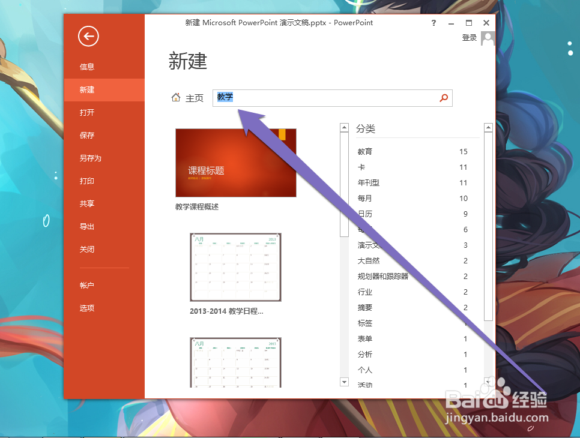Click category list scroll up arrow
580x438 pixels.
pos(488,128)
